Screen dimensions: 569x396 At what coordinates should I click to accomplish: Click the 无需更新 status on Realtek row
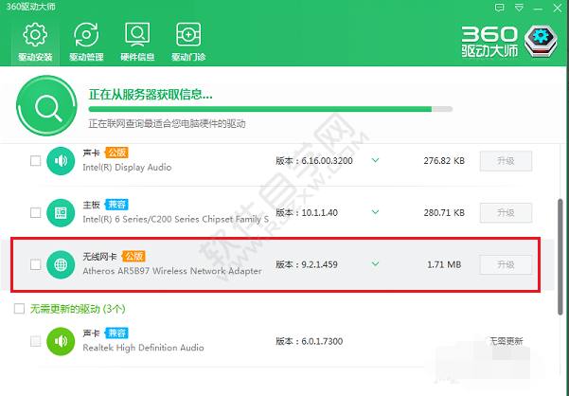pyautogui.click(x=506, y=341)
